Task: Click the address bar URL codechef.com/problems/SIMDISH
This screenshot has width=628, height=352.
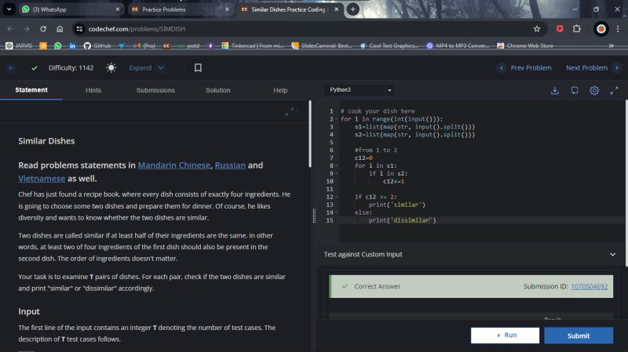Action: (137, 29)
